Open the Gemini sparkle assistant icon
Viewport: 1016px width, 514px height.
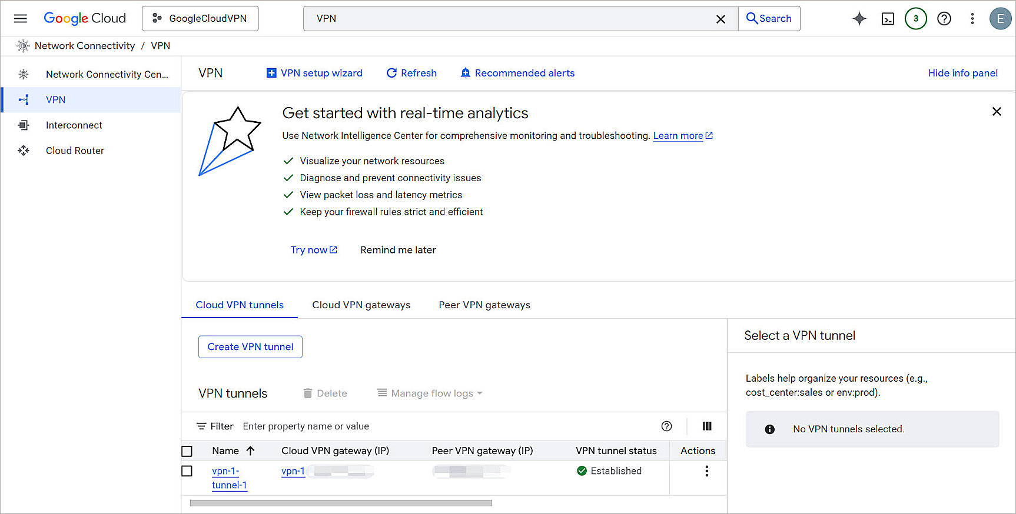(859, 19)
